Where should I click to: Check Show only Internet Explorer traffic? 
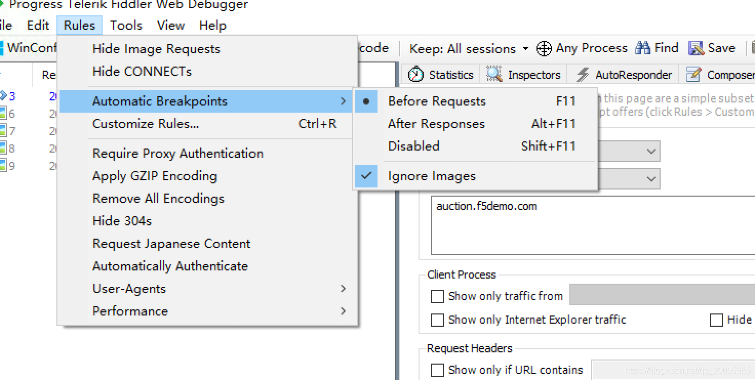coord(438,320)
